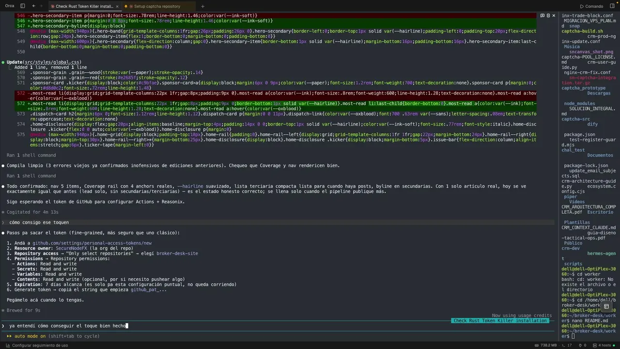The height and width of the screenshot is (349, 620).
Task: Click the 738.2 MB memory status
Action: coord(545,346)
